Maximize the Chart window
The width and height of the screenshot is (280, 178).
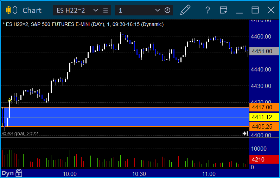255,10
